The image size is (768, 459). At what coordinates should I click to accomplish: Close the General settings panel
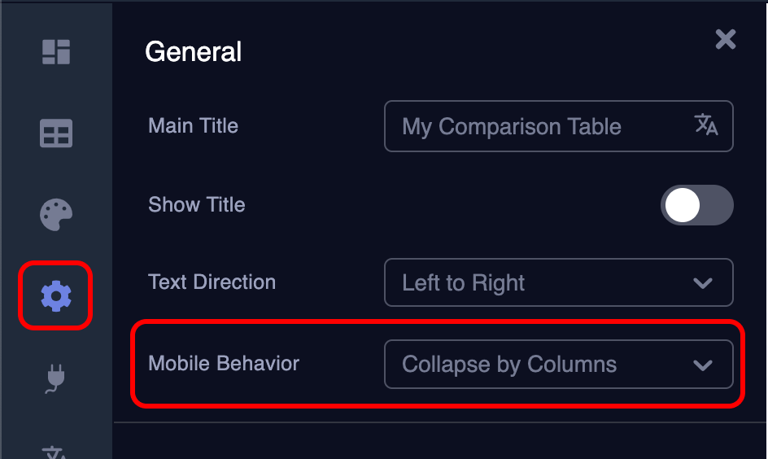pyautogui.click(x=725, y=39)
